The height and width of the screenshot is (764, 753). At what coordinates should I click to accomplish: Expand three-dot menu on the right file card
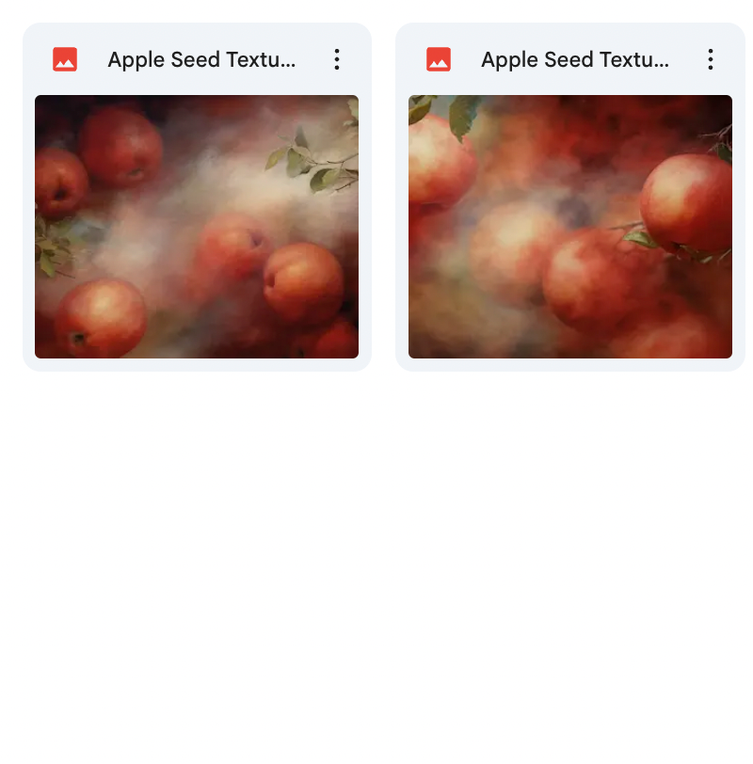point(711,59)
